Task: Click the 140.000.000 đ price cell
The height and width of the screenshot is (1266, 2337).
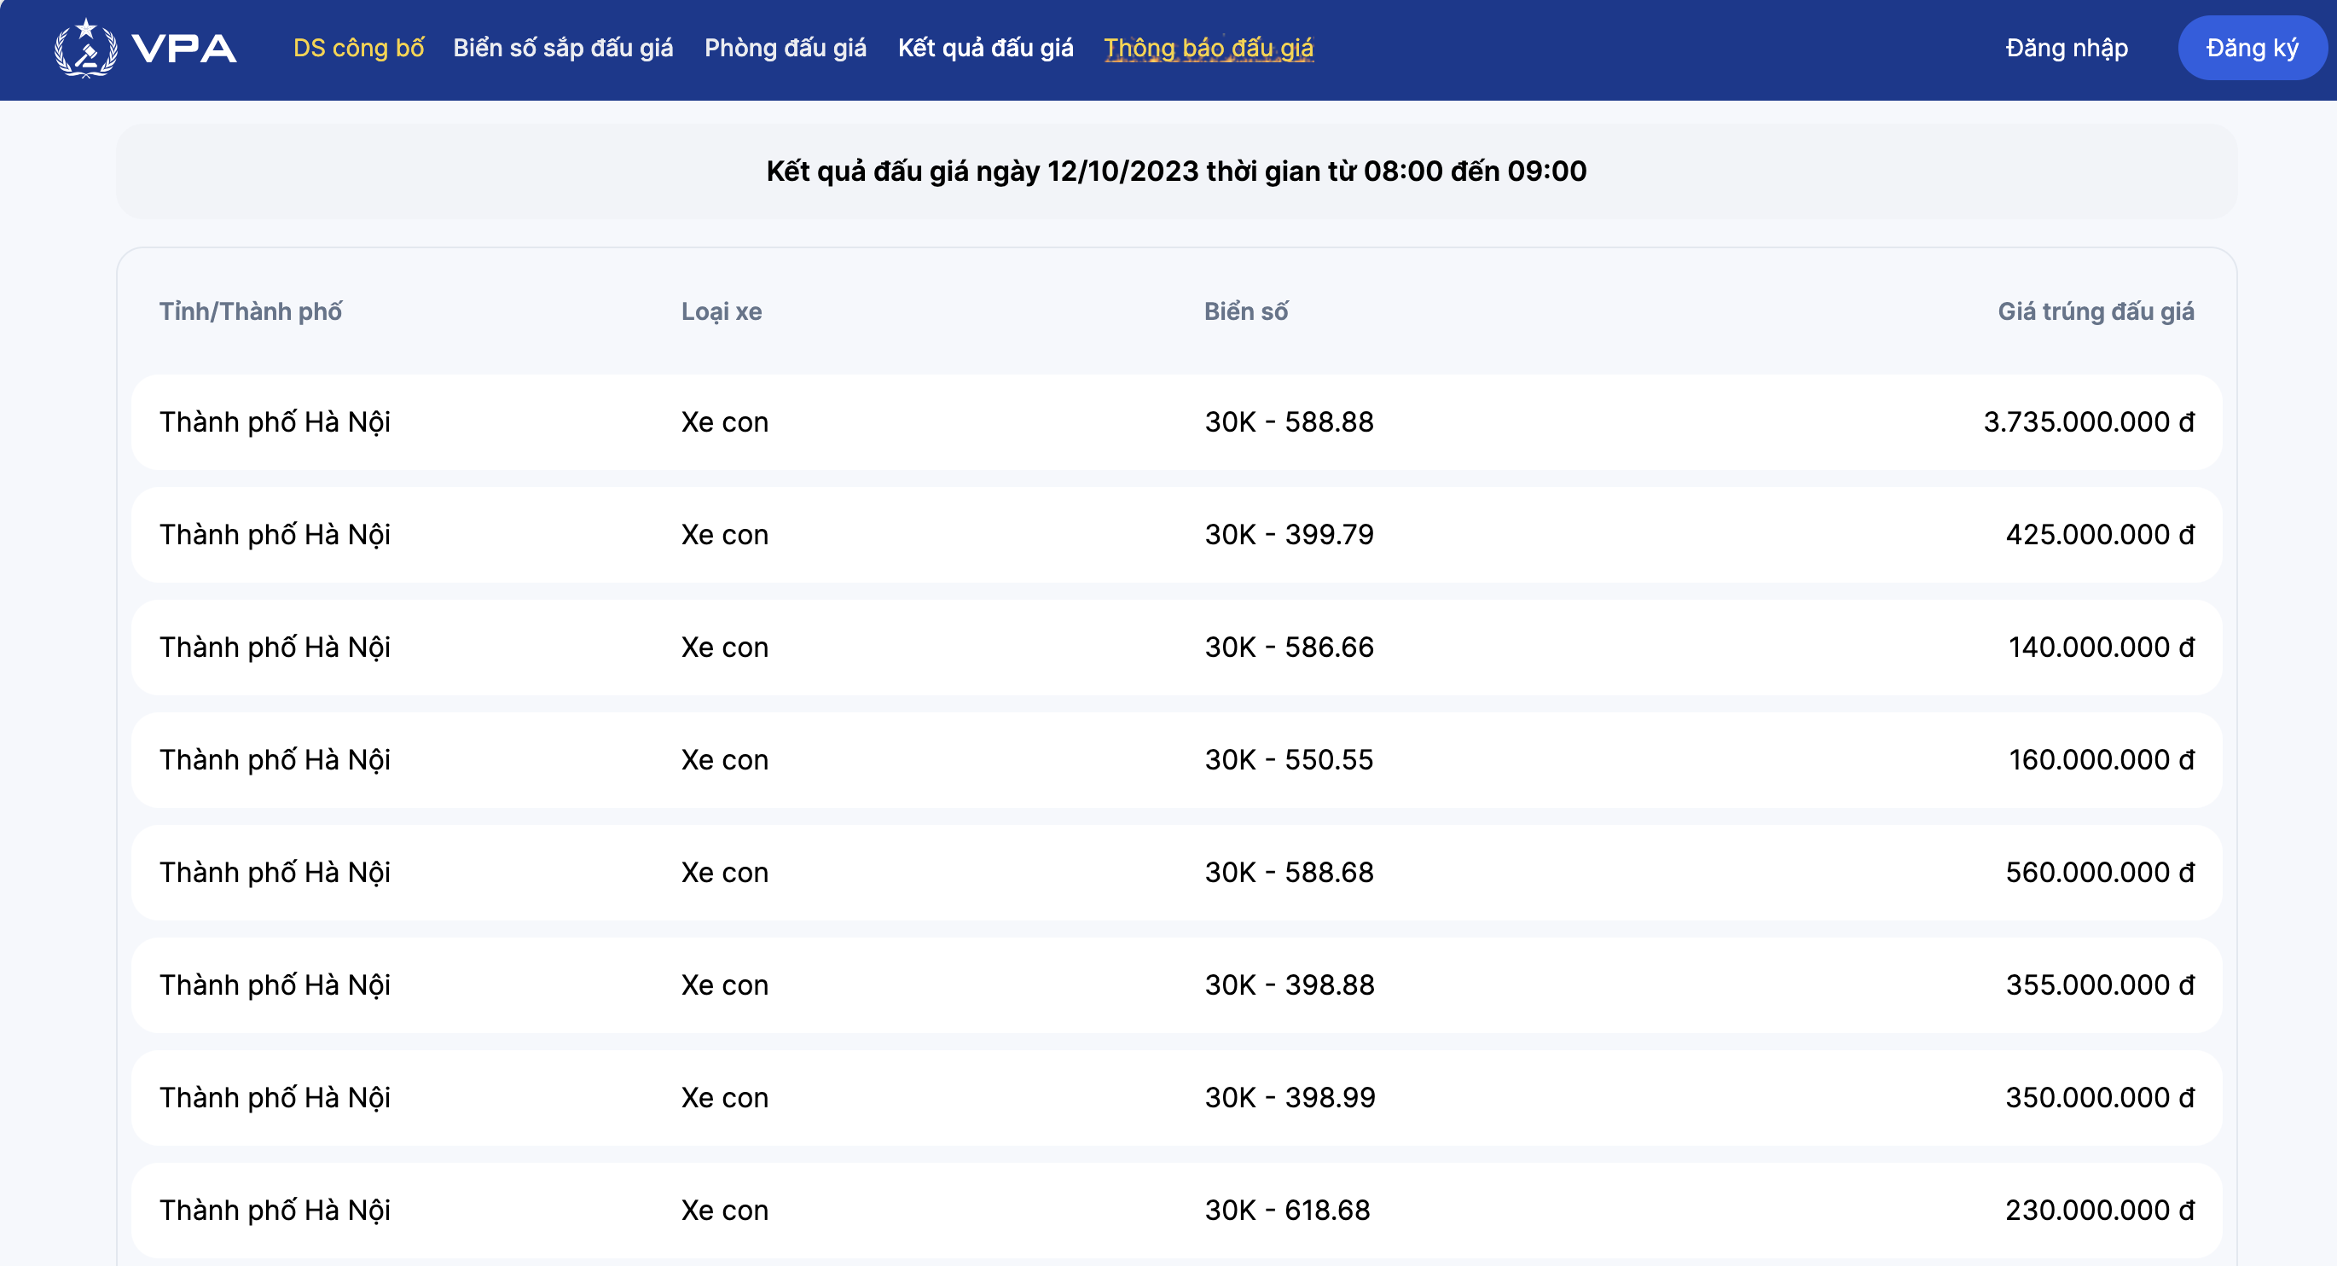Action: pos(2100,647)
